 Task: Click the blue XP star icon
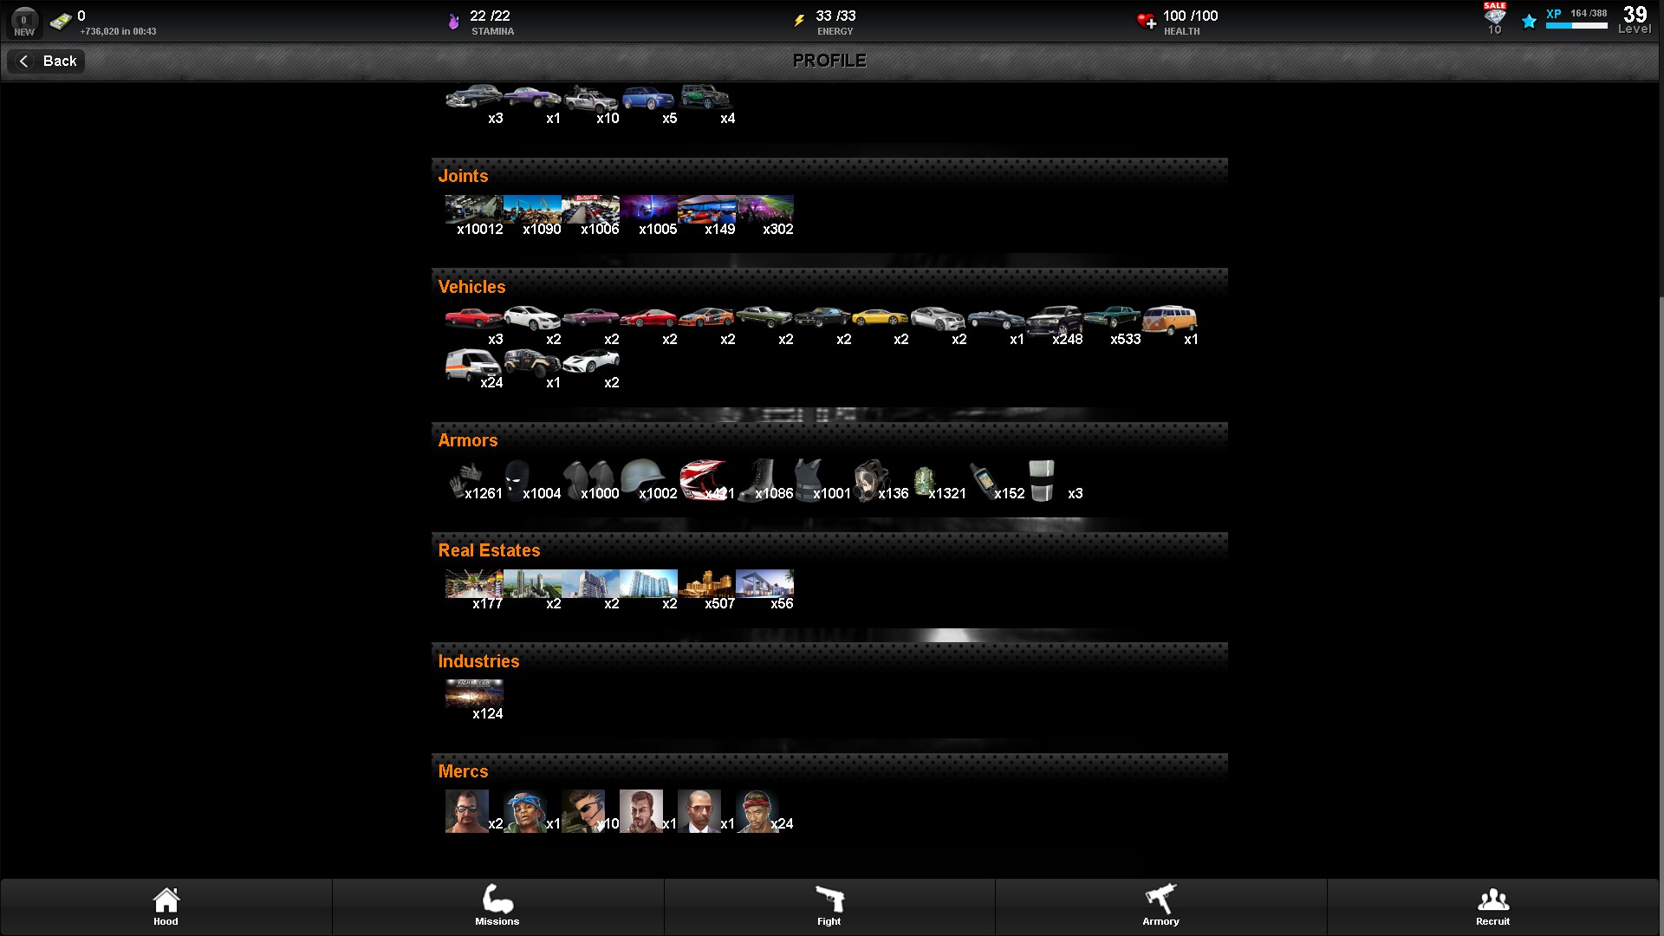[1529, 22]
